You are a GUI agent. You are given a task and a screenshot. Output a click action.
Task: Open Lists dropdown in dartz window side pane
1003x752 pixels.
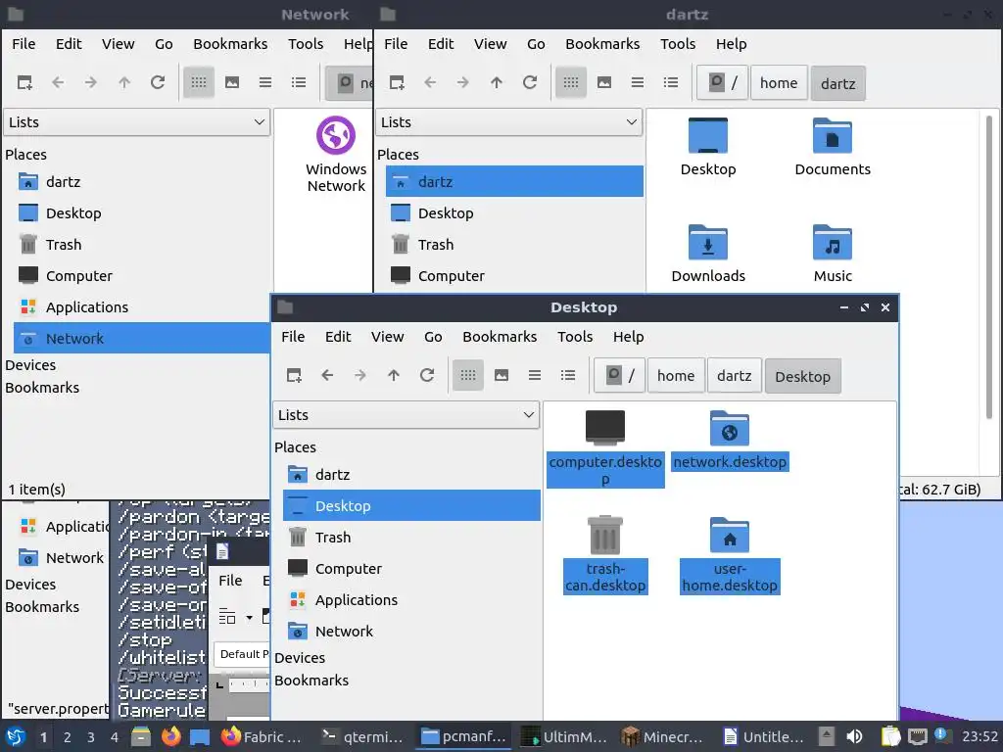tap(509, 122)
